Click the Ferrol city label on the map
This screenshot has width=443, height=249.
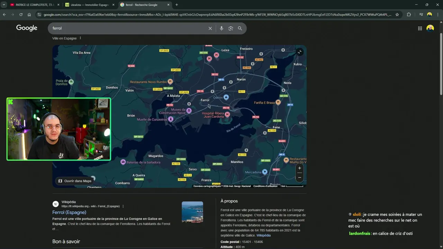tap(205, 100)
